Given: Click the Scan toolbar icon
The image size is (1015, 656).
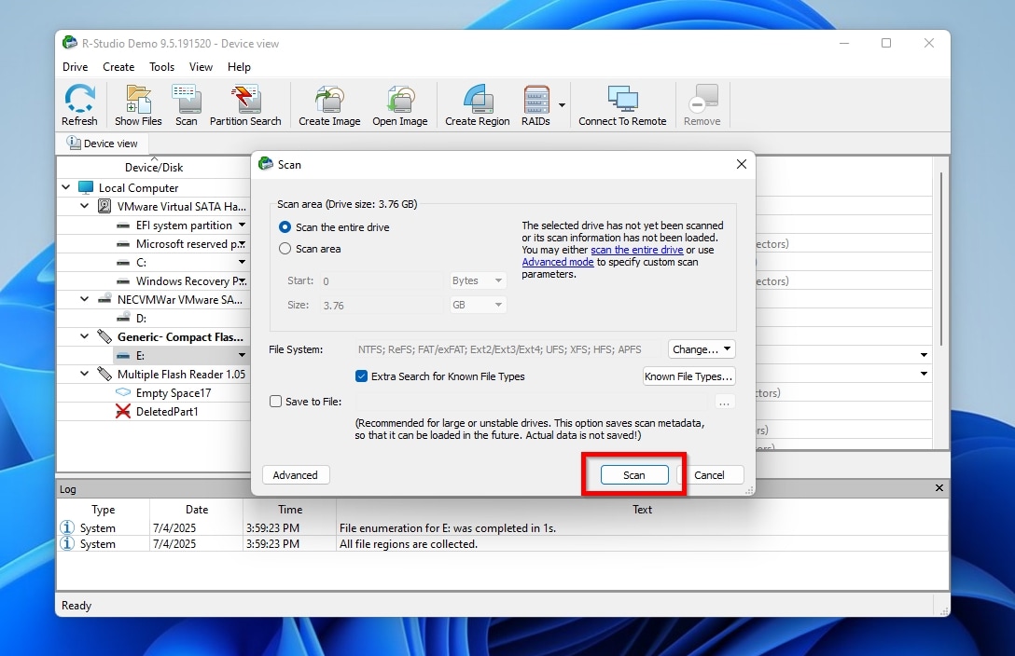Looking at the screenshot, I should tap(186, 104).
